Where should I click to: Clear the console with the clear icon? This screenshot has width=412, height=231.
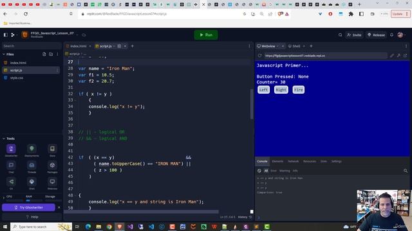(259, 171)
